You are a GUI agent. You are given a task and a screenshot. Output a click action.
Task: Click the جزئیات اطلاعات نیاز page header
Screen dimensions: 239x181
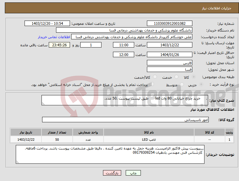(122, 8)
